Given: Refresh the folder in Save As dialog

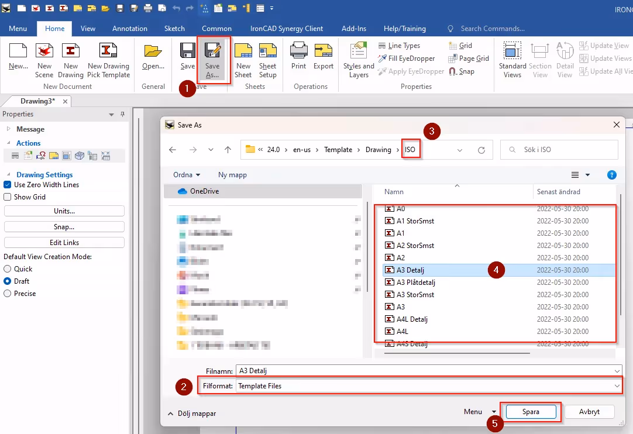Looking at the screenshot, I should [481, 150].
